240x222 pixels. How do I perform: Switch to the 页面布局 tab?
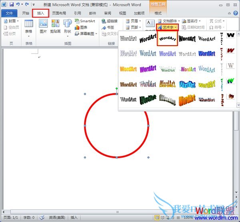(x=59, y=13)
